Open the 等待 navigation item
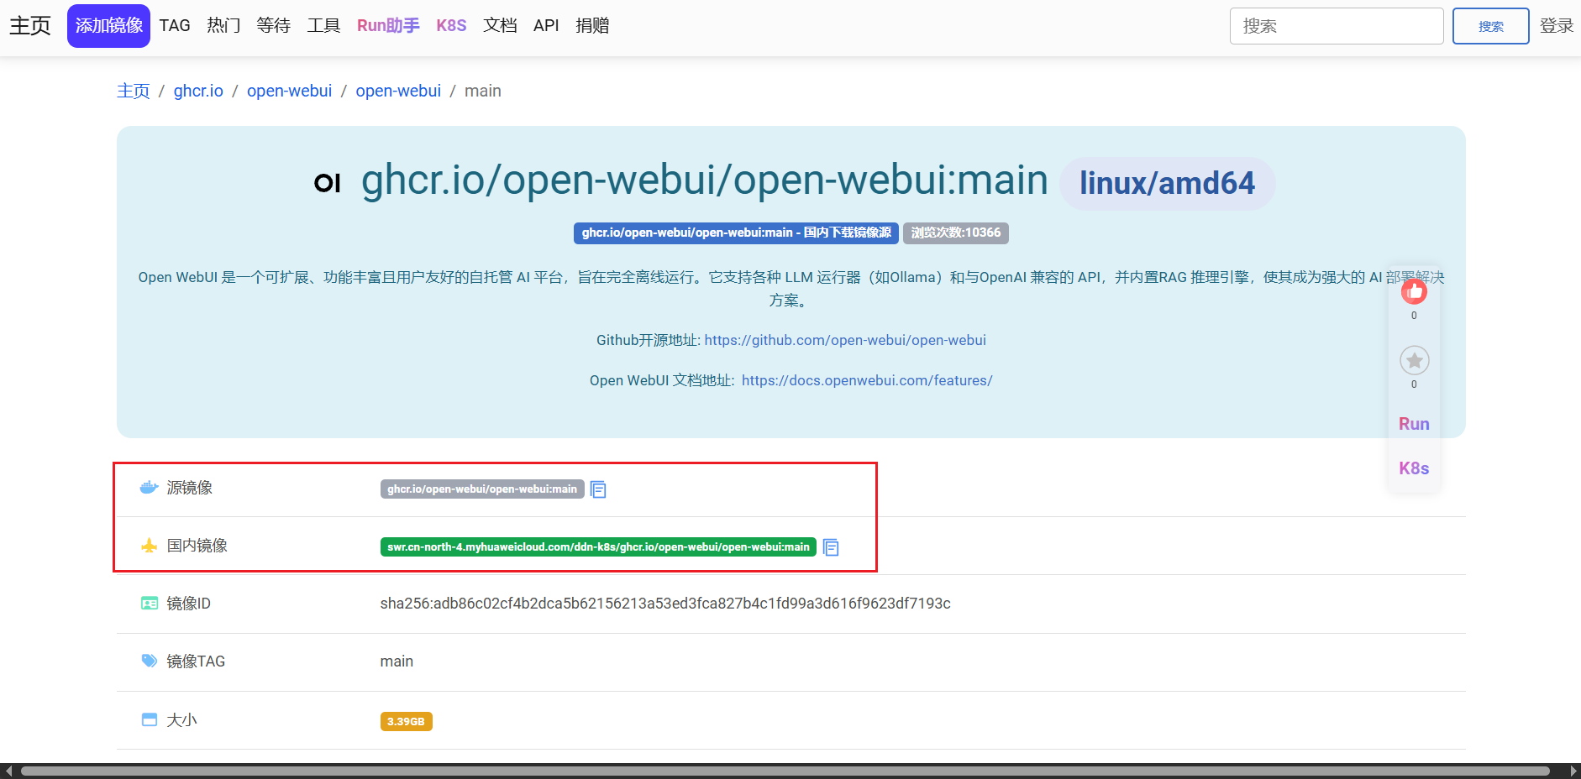 point(274,25)
